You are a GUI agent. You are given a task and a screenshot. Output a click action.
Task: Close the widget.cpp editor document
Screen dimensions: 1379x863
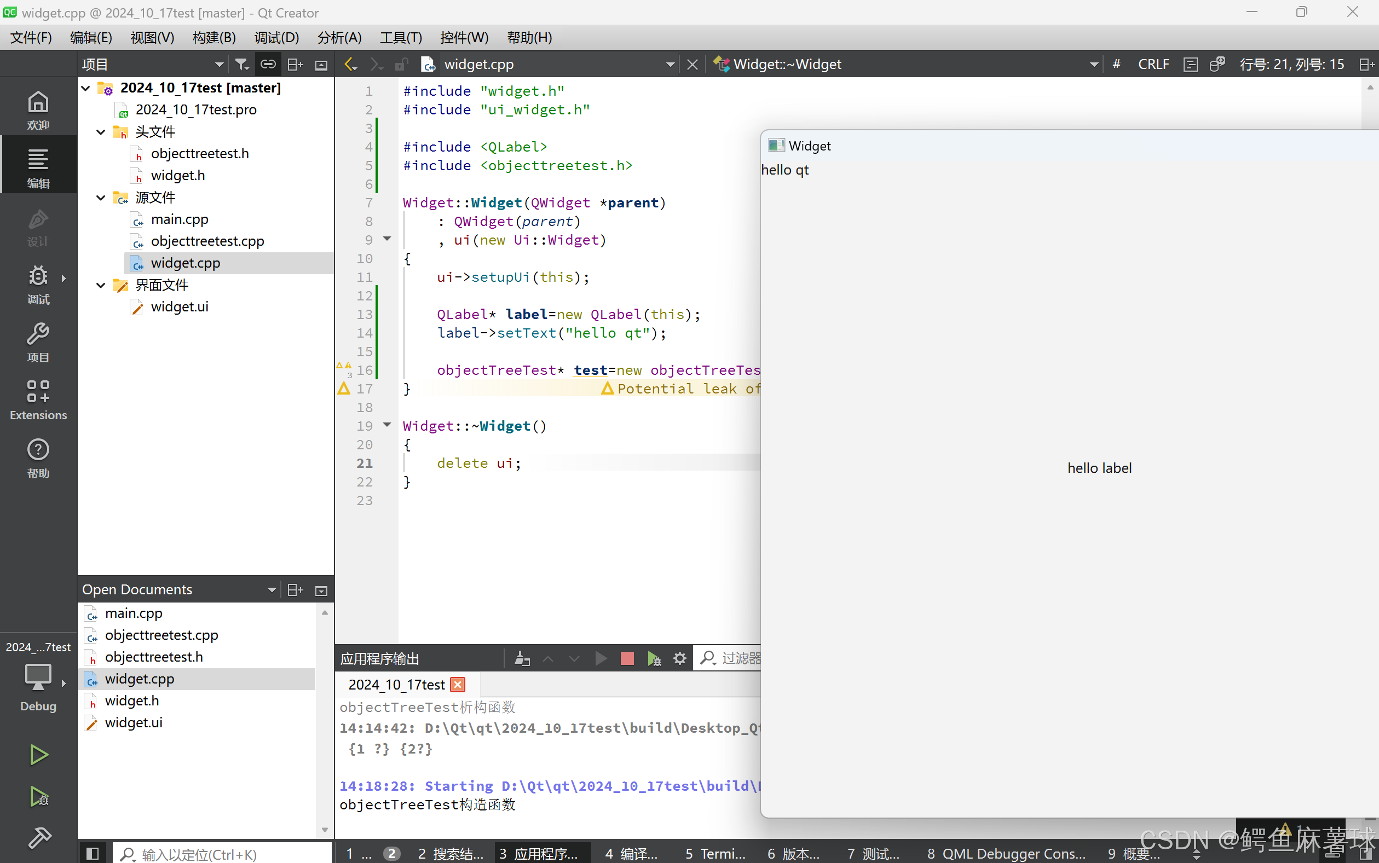(x=692, y=65)
